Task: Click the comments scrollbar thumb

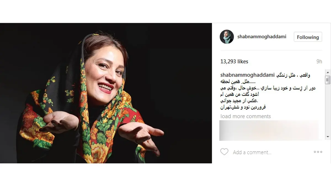Action: tap(328, 79)
